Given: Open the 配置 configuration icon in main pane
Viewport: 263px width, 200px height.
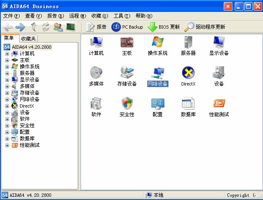Looking at the screenshot, I should (x=157, y=107).
